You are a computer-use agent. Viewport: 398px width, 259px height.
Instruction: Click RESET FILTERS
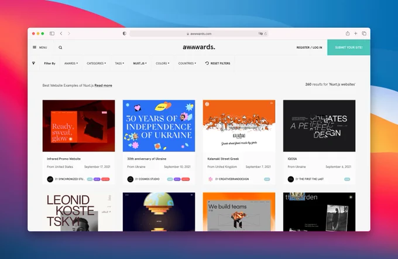pyautogui.click(x=218, y=63)
